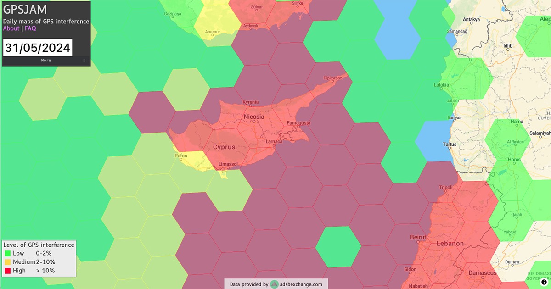Open the About page link
Viewport: 551px width, 289px height.
pos(11,28)
